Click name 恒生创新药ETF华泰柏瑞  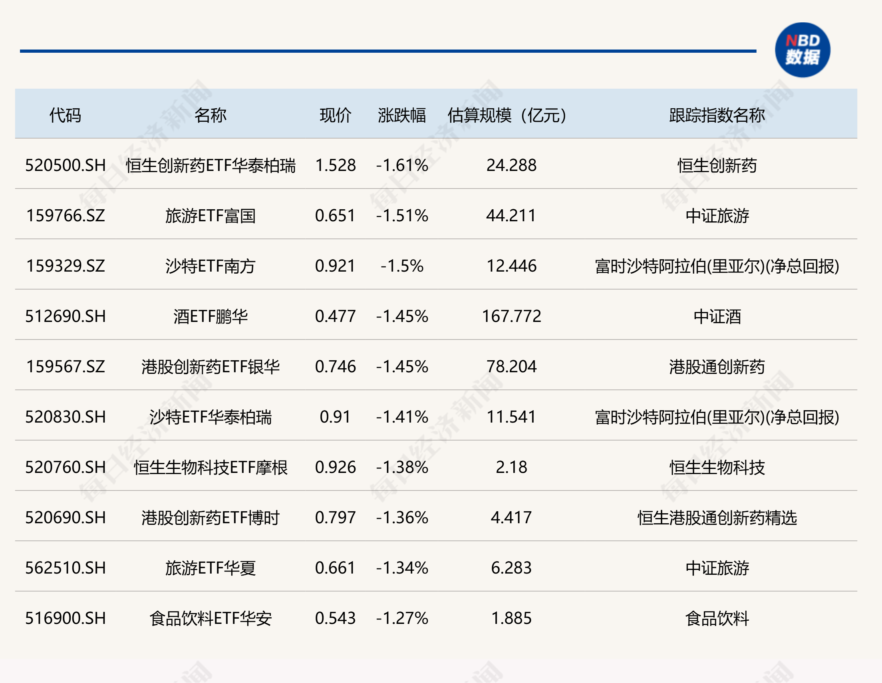pyautogui.click(x=211, y=166)
